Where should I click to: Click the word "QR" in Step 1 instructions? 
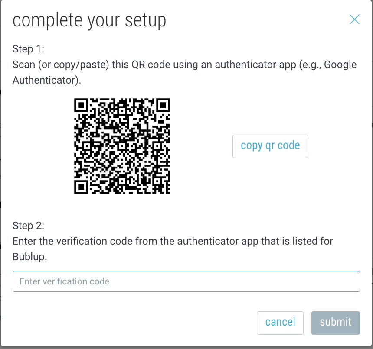(138, 65)
